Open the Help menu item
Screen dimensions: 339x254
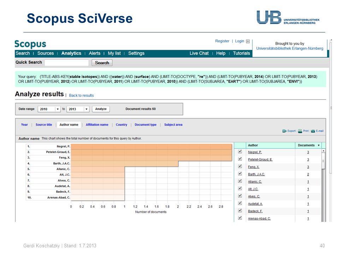point(221,53)
